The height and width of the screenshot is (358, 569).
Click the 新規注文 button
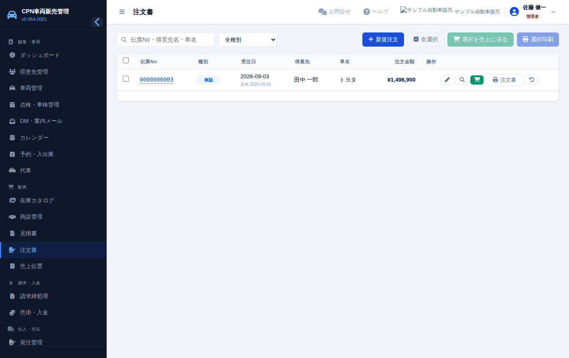tap(383, 40)
